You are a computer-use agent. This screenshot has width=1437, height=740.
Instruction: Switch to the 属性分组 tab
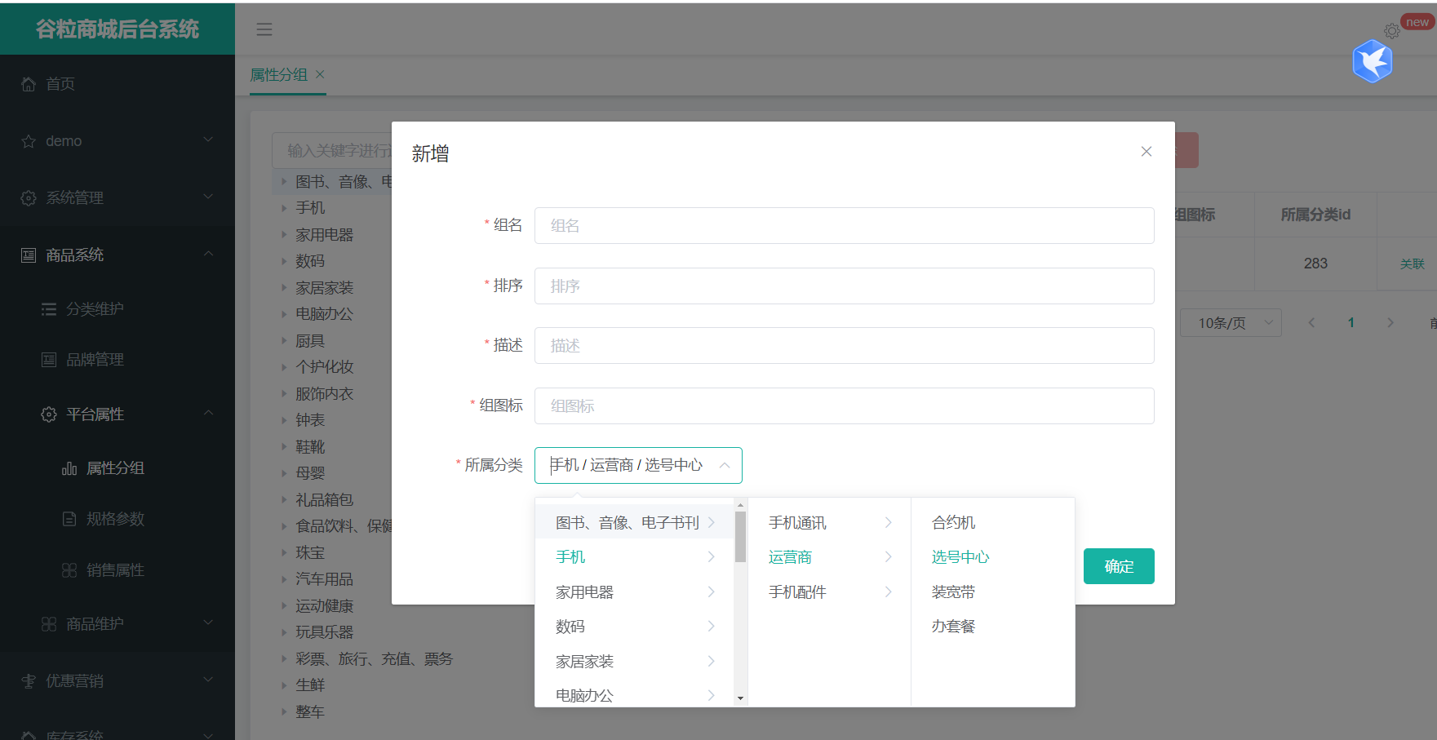[x=278, y=75]
